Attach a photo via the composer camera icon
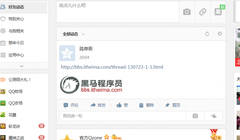The height and width of the screenshot is (140, 240). (x=187, y=12)
